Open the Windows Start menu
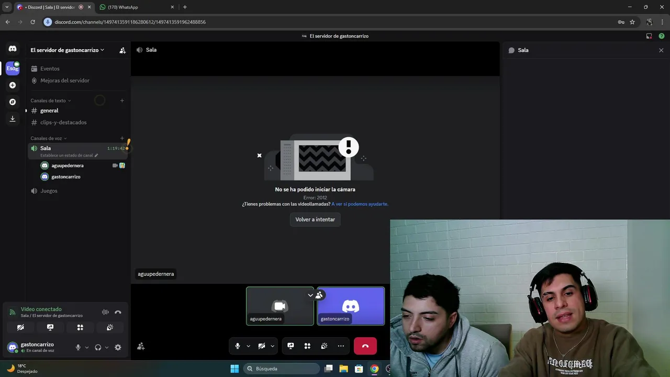Screen dimensions: 670x377 click(234, 369)
